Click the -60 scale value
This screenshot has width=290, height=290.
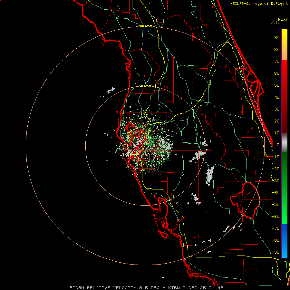[x=275, y=217]
